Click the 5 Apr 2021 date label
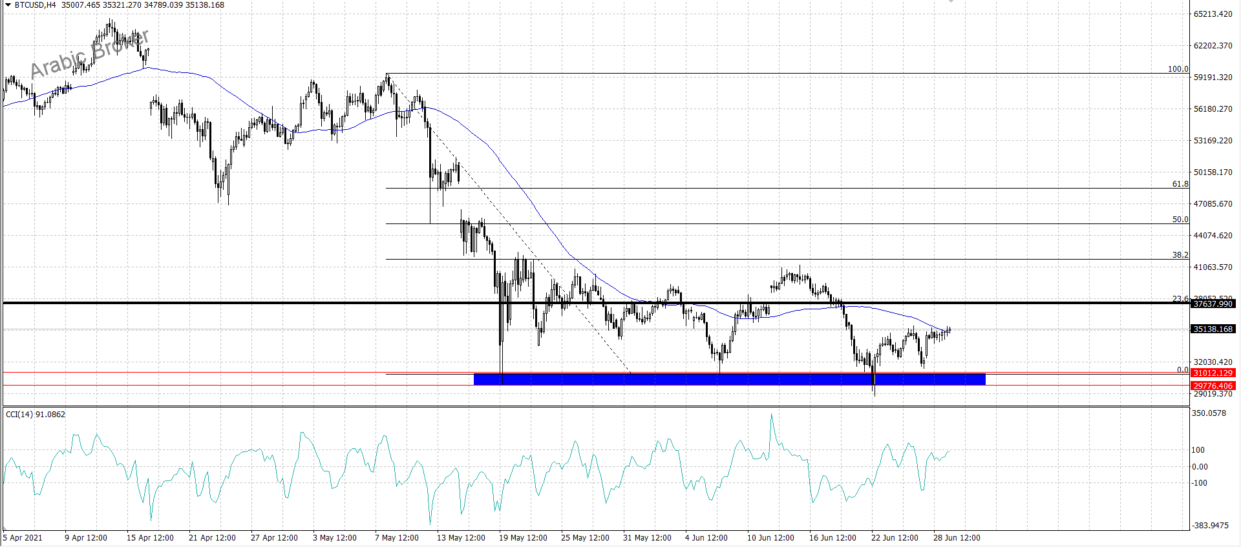1241x547 pixels. point(23,537)
